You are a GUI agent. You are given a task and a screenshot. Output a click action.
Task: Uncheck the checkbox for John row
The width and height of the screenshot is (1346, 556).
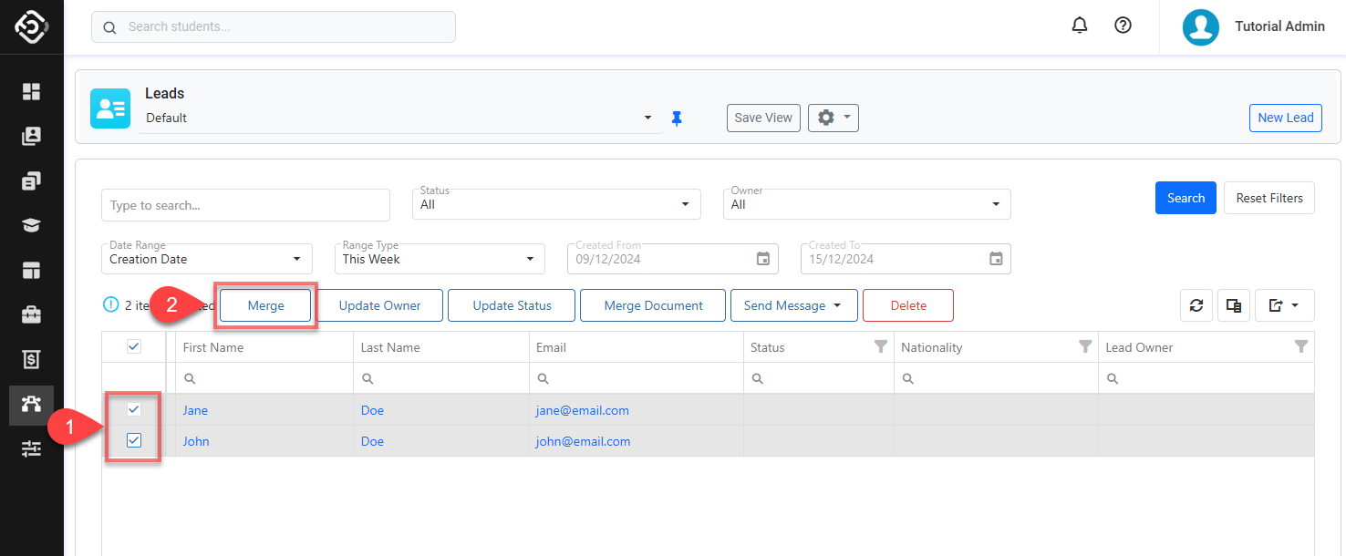coord(134,441)
